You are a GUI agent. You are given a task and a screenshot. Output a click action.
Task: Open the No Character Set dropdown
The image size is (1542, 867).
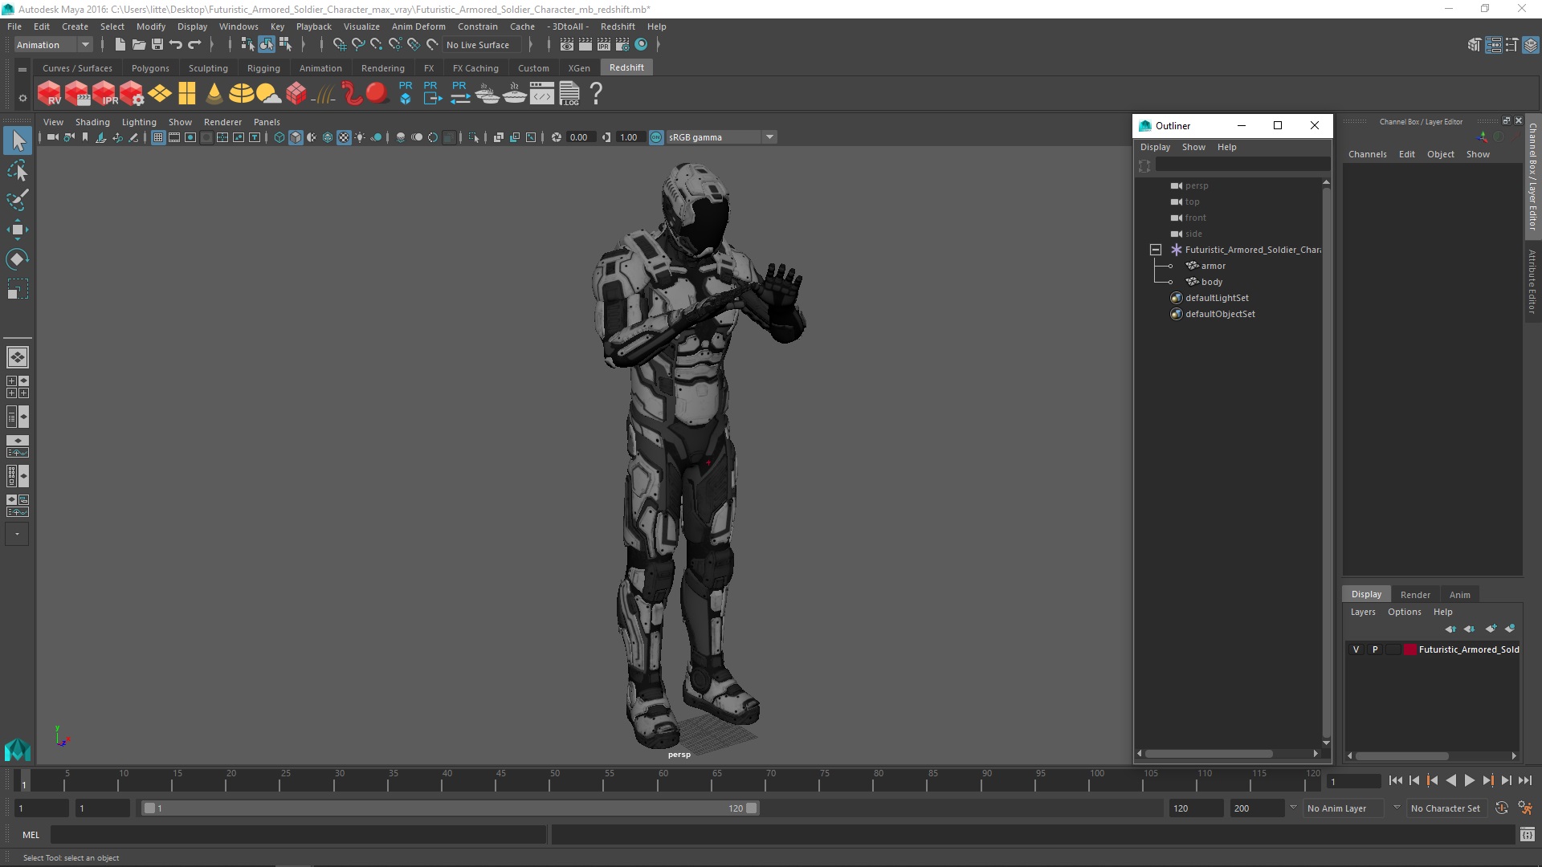click(1449, 808)
